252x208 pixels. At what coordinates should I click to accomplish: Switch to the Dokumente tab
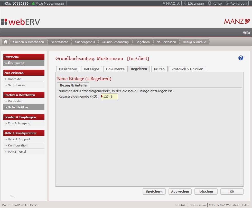point(115,69)
